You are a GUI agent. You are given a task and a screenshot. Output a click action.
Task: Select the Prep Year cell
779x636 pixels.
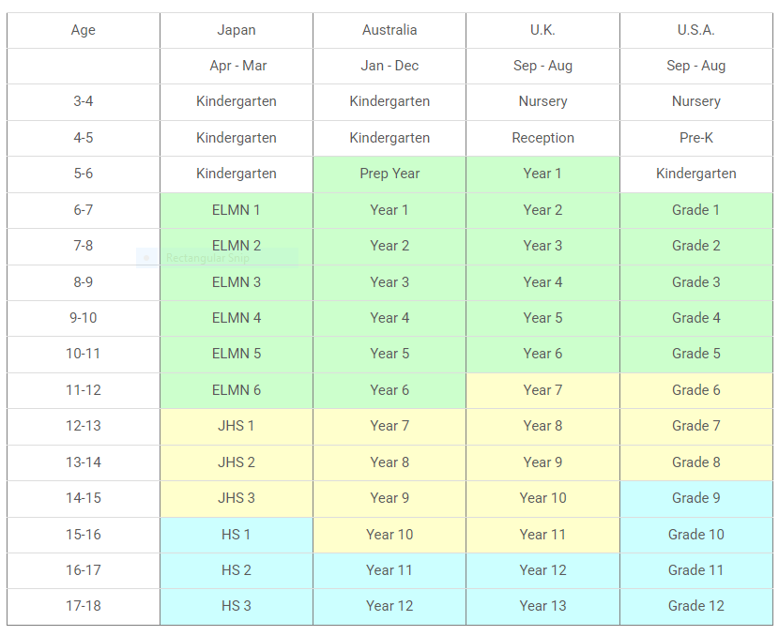389,174
